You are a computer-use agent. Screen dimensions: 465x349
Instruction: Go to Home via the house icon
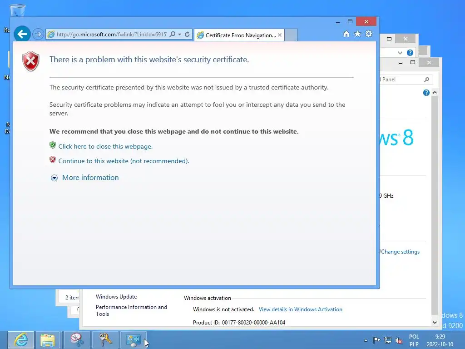[346, 34]
